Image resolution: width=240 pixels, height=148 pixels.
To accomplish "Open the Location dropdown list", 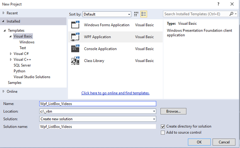I will click(154, 111).
